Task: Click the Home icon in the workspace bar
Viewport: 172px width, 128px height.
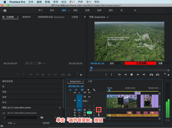Action: click(5, 11)
